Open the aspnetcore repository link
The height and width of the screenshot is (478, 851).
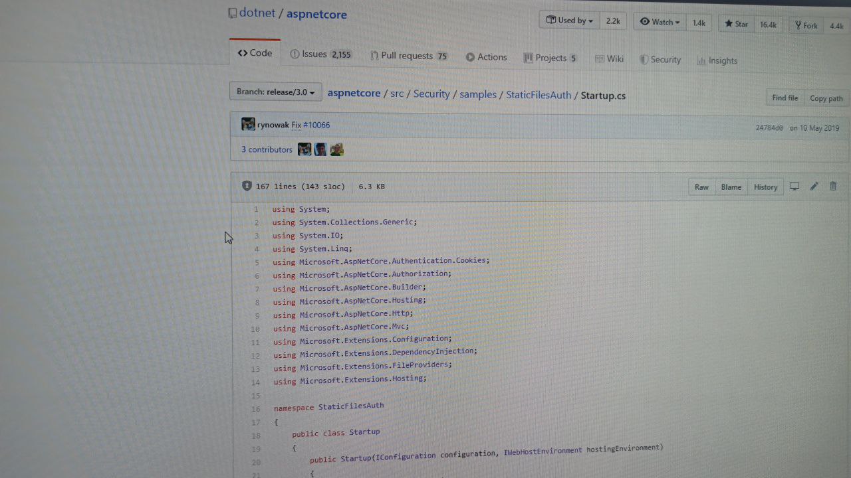(x=316, y=14)
